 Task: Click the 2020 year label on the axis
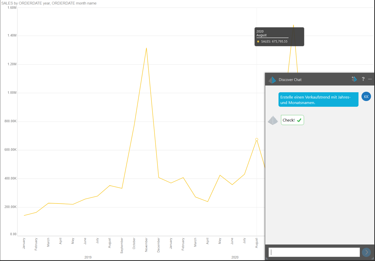(x=235, y=257)
